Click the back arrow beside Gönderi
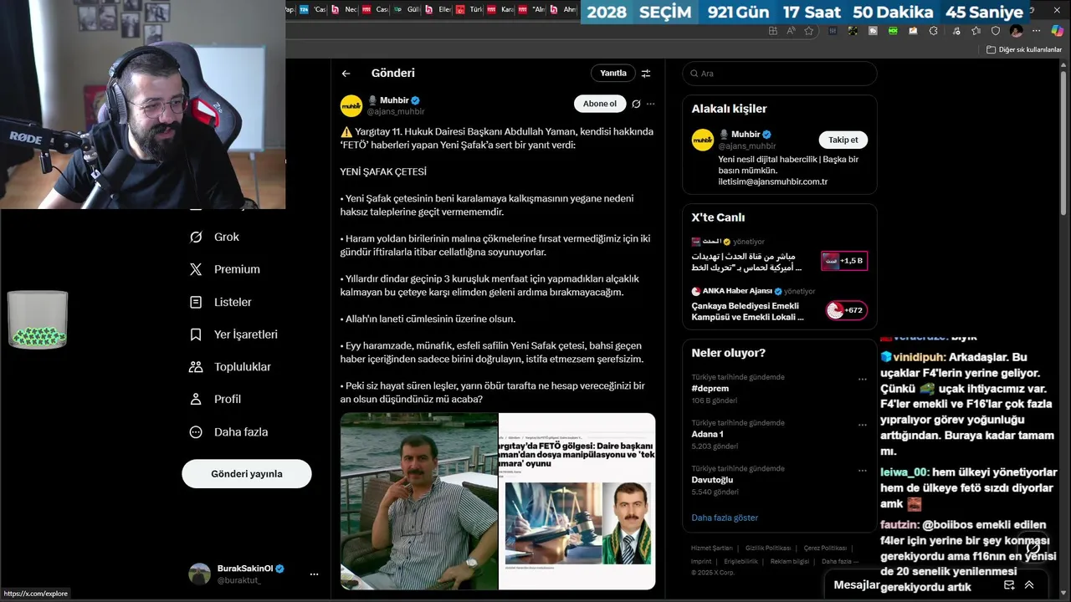 tap(346, 74)
